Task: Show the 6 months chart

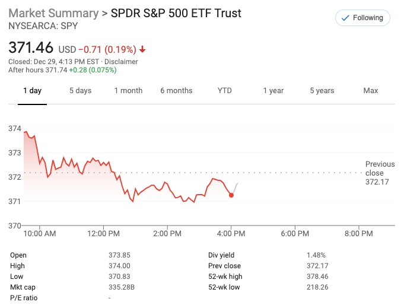Action: tap(176, 91)
